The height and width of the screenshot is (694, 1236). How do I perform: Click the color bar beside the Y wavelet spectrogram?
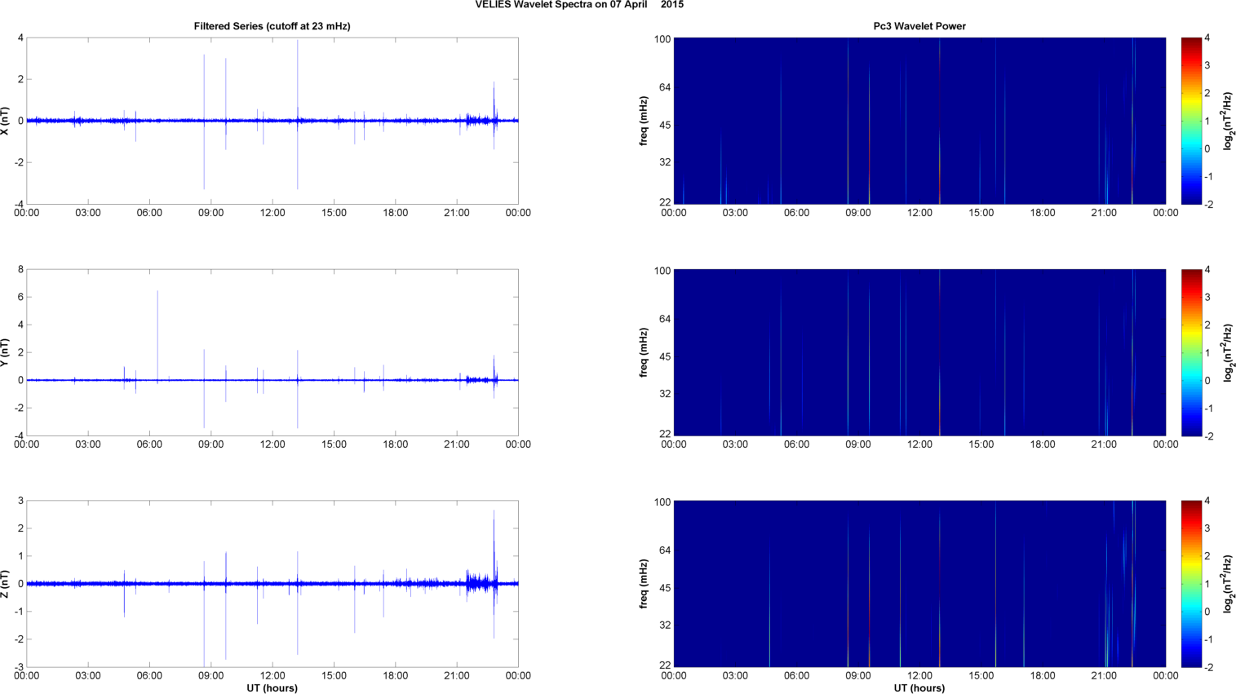[1191, 352]
